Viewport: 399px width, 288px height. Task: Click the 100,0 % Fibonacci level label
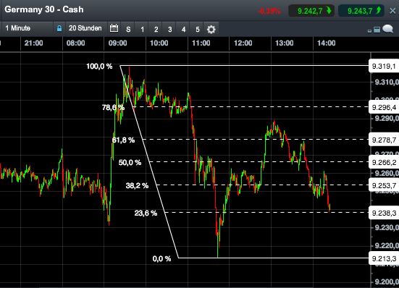click(99, 67)
